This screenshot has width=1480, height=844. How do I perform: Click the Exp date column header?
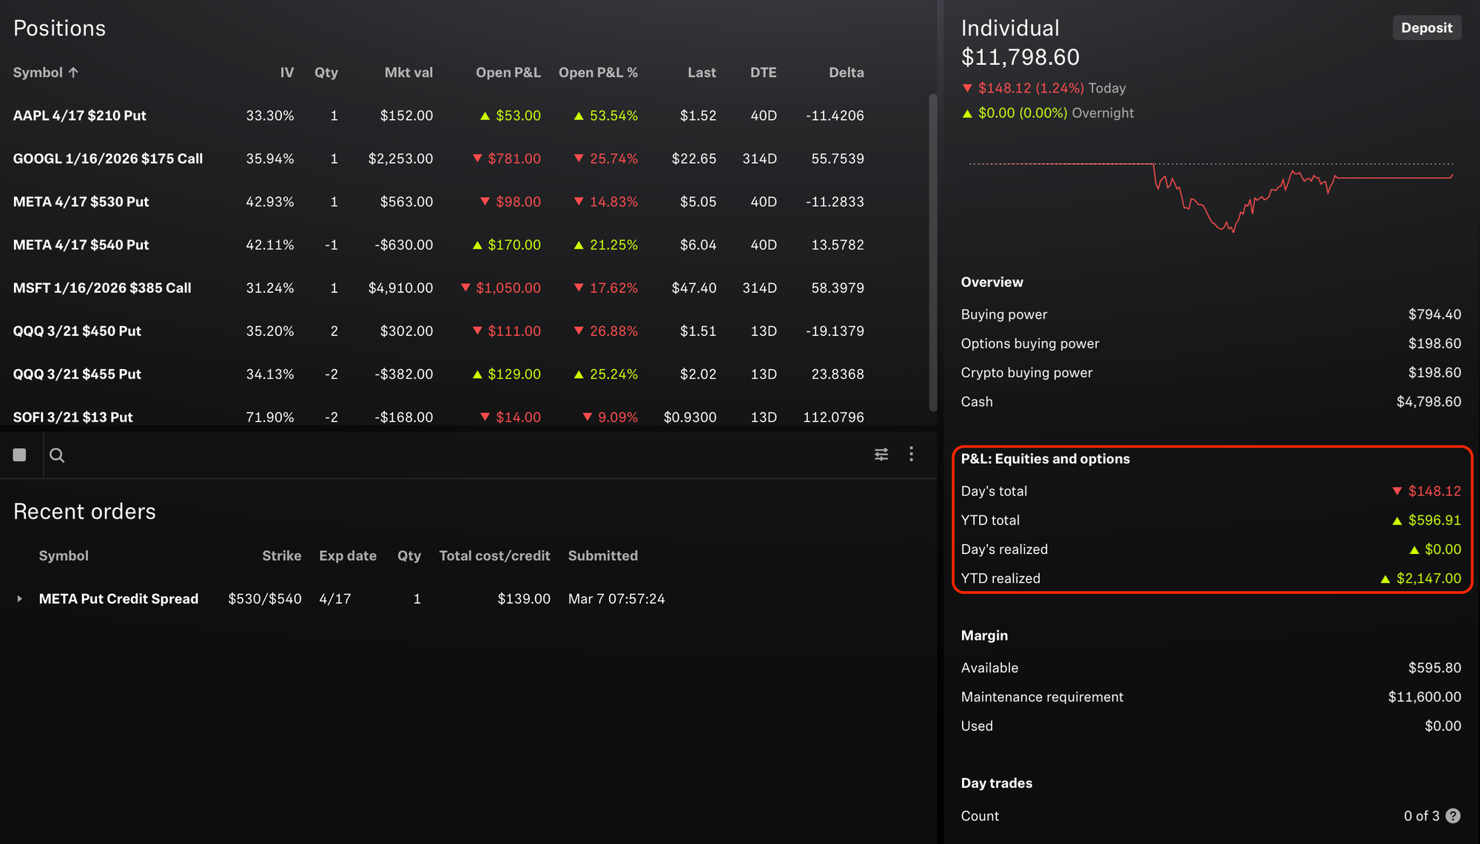pos(348,556)
